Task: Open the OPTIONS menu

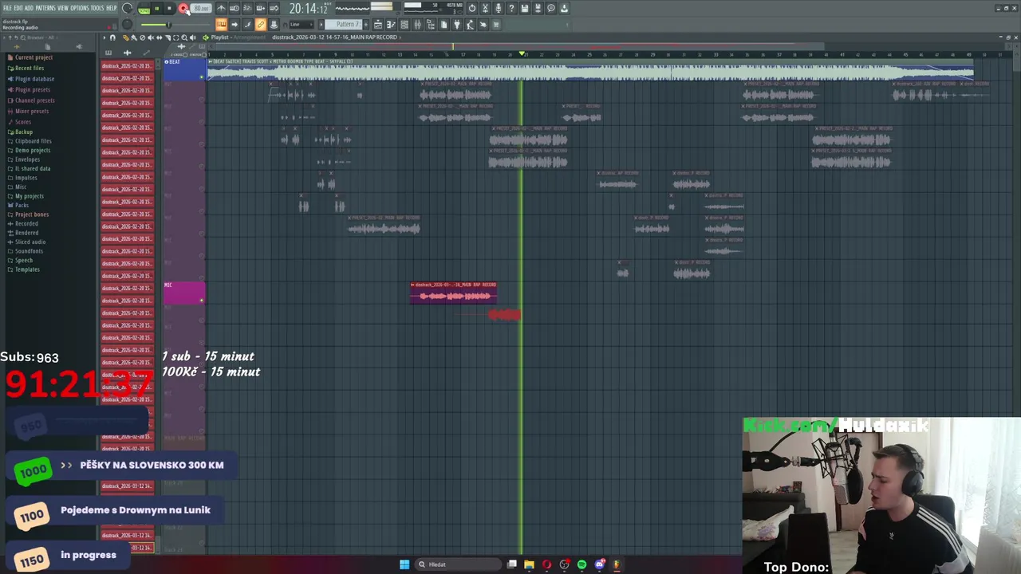Action: click(80, 8)
